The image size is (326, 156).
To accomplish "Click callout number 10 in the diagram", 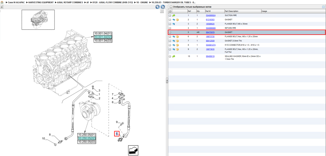I will 43,138.
